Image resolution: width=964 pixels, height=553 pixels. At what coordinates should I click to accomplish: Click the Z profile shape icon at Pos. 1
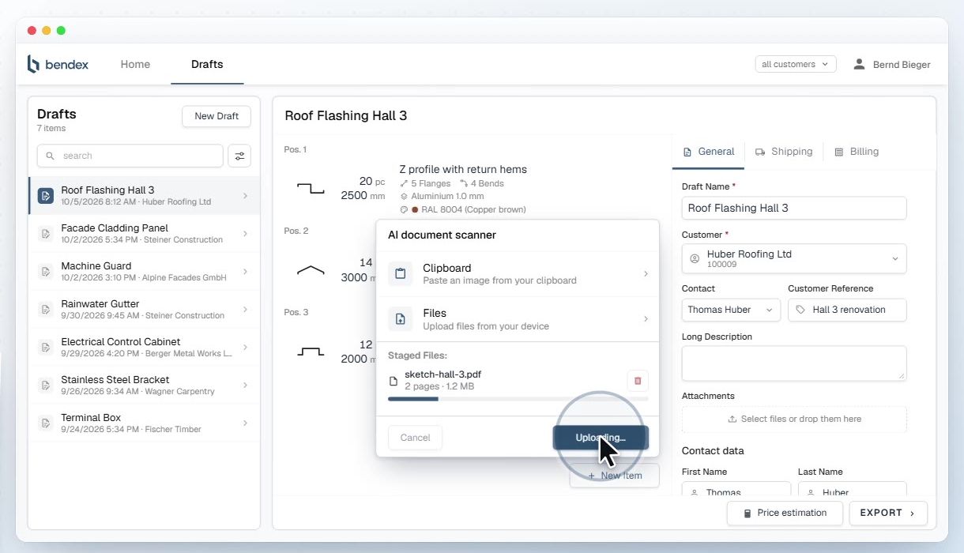coord(311,188)
